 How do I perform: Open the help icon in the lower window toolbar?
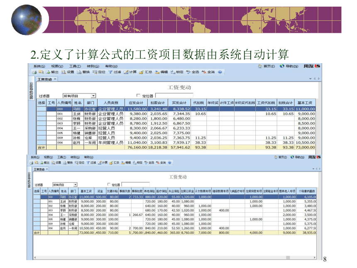tap(170, 163)
